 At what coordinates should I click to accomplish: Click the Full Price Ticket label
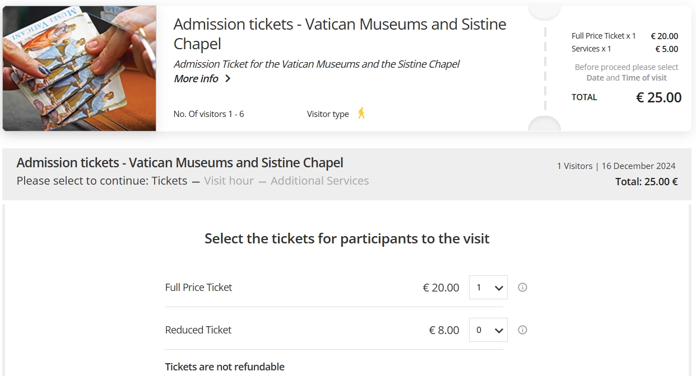[198, 288]
